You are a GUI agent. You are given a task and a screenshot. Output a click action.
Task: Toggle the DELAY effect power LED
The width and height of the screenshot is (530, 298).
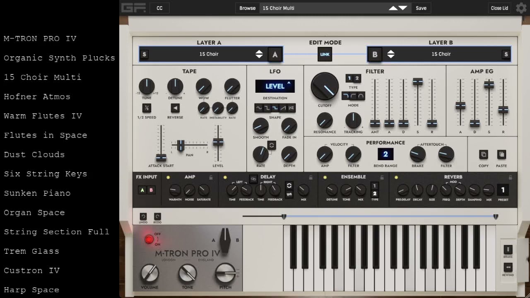point(225,178)
